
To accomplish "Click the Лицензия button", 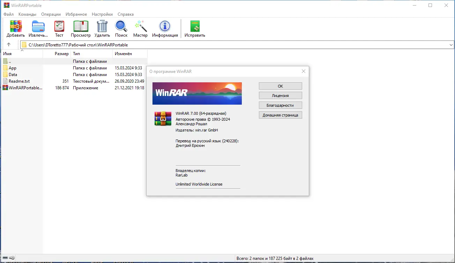I will 281,96.
